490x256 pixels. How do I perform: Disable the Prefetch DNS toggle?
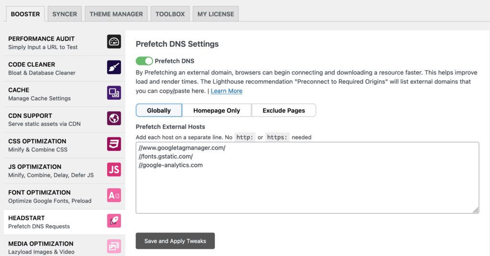point(144,61)
